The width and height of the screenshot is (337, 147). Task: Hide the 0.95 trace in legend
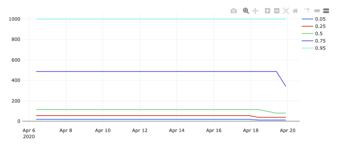(x=314, y=48)
